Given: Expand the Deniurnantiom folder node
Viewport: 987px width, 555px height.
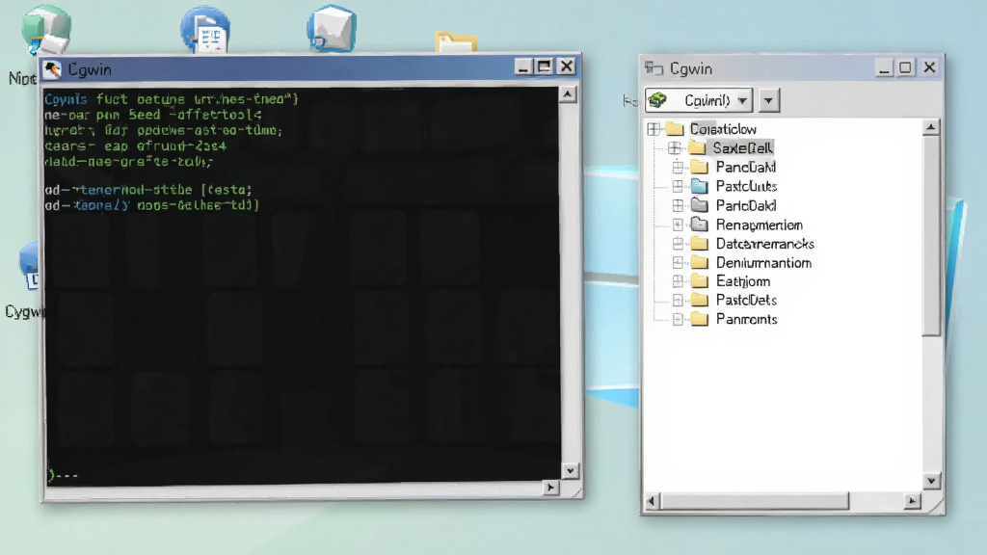Looking at the screenshot, I should (678, 262).
